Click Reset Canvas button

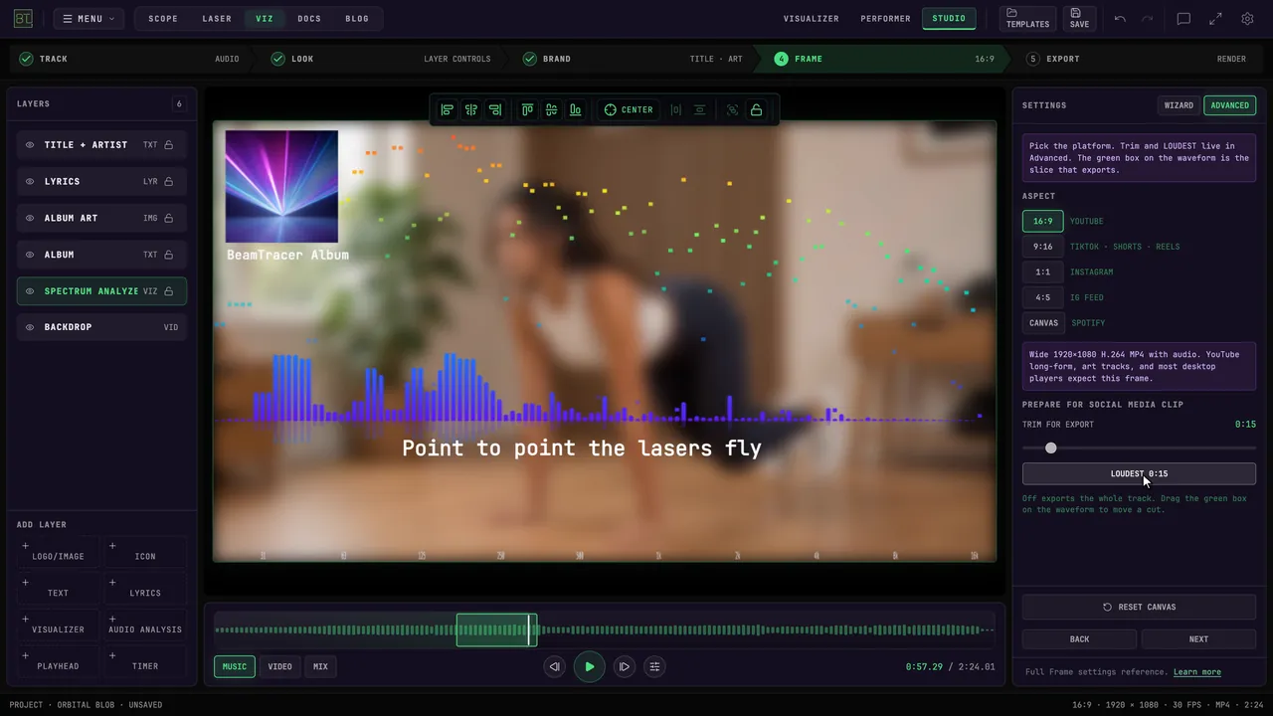point(1139,607)
